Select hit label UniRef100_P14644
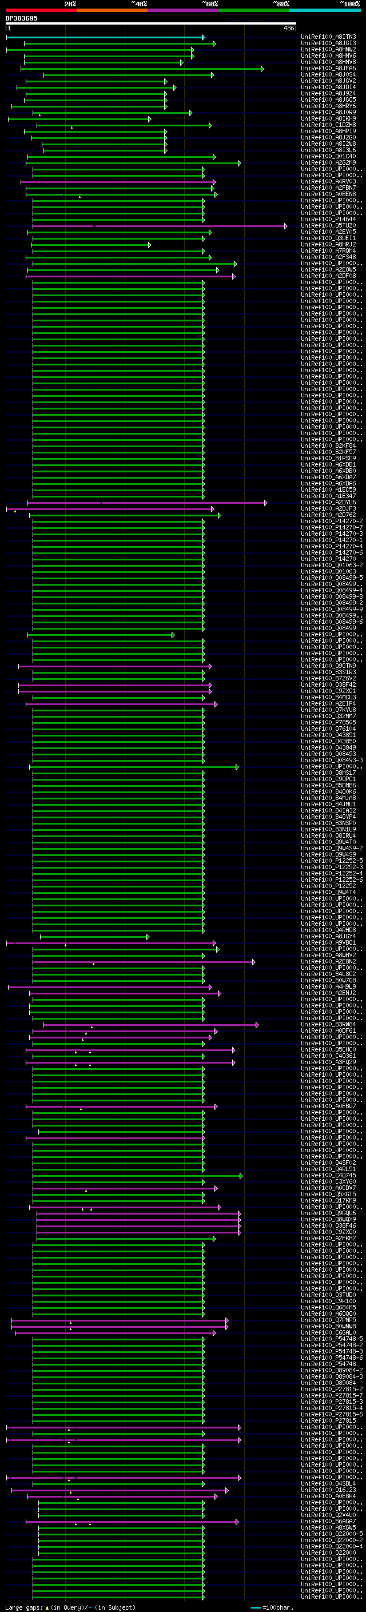The image size is (366, 1612). click(328, 220)
